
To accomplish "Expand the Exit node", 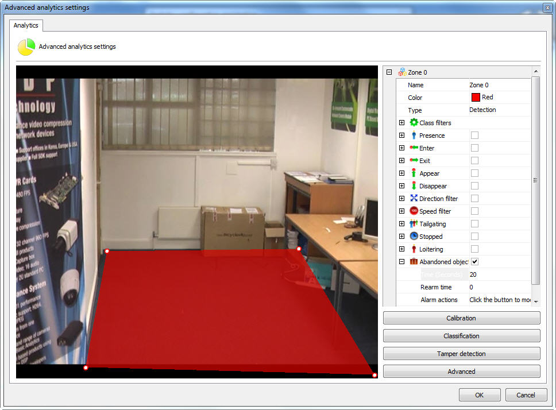I will (x=401, y=161).
